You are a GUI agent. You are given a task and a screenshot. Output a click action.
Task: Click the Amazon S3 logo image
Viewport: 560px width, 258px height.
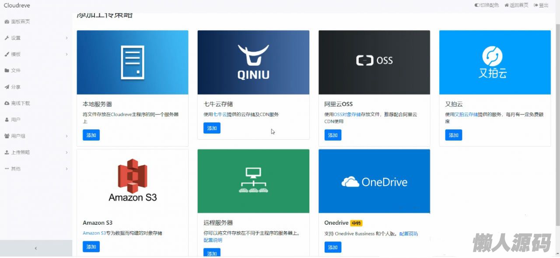pos(133,181)
